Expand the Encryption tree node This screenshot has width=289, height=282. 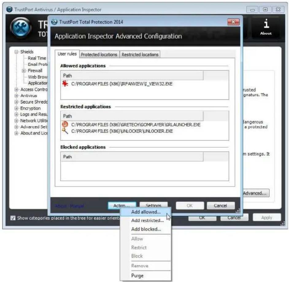pos(16,108)
